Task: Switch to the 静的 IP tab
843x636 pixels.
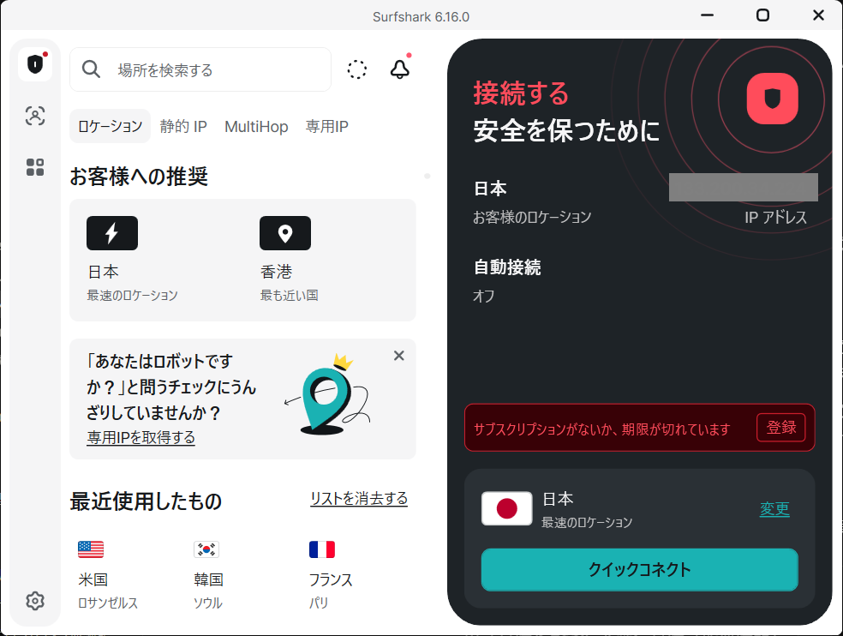Action: (x=183, y=127)
